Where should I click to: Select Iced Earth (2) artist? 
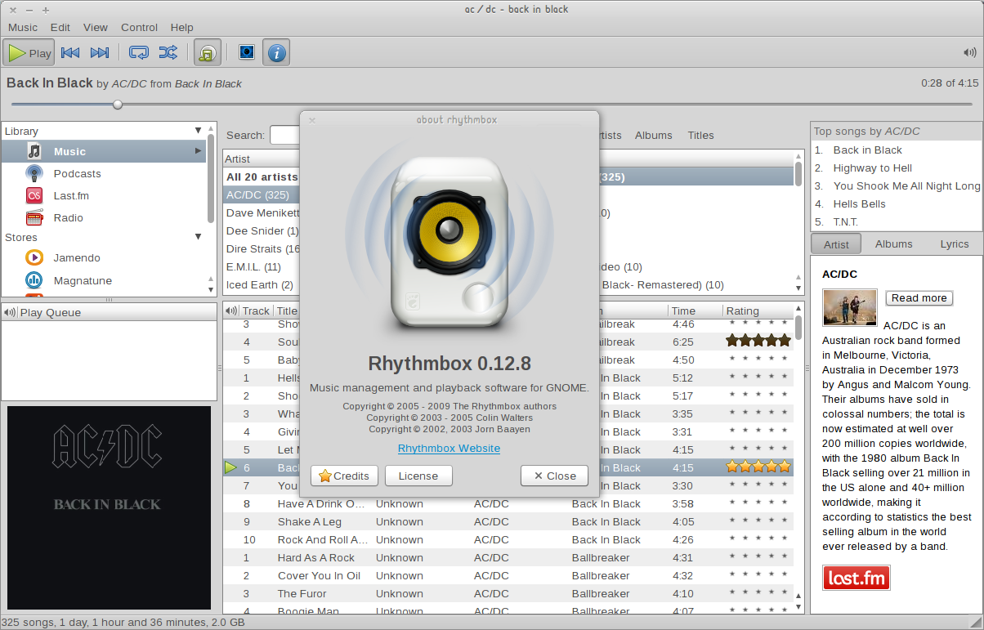pos(262,284)
